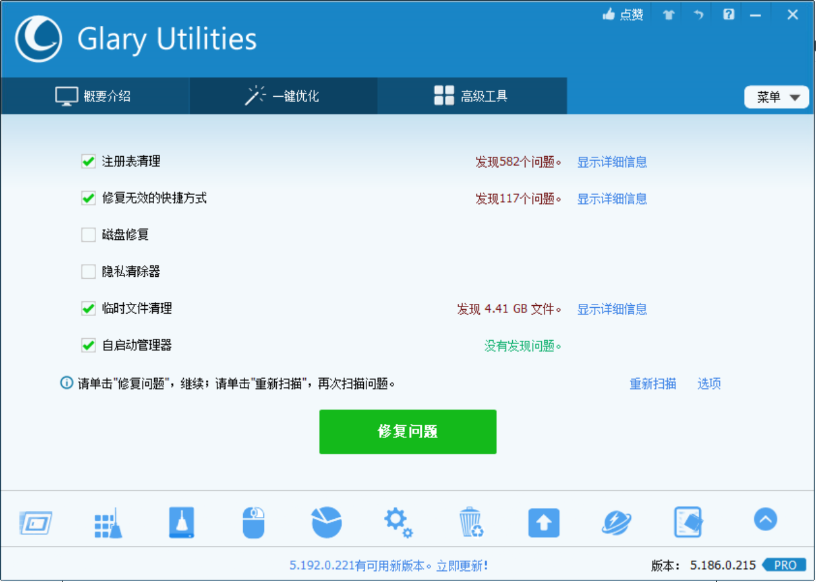Screen dimensions: 816x582
Task: Enable 隐私清除器 checkbox
Action: tap(88, 272)
